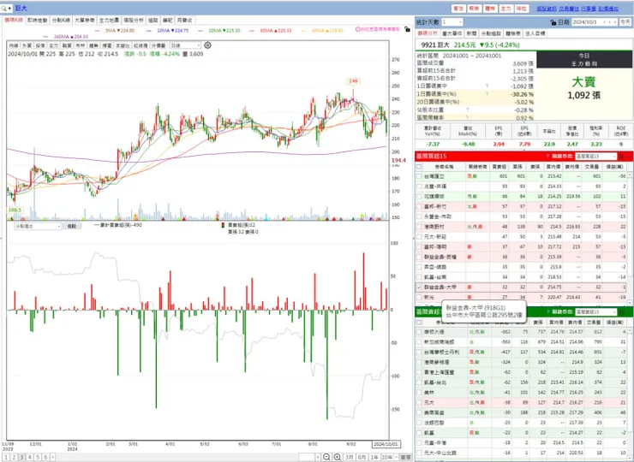Switch to the 即時走勢 tab
This screenshot has width=634, height=462.
pyautogui.click(x=38, y=21)
